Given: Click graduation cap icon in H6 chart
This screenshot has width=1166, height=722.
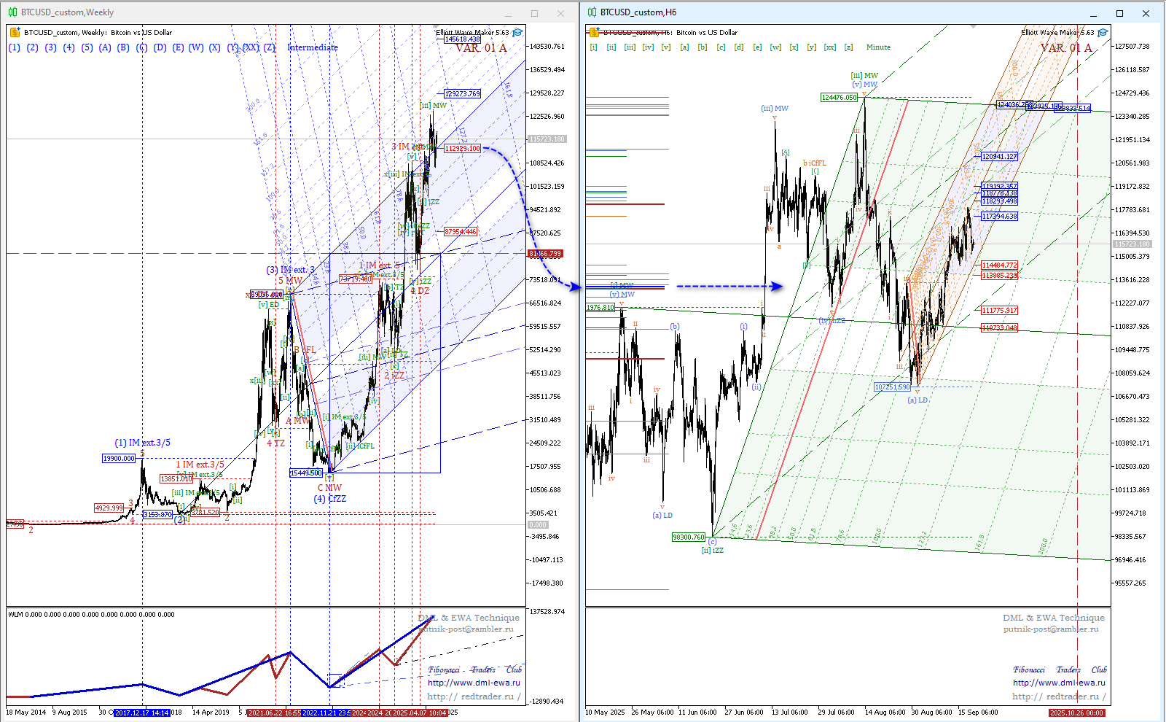Looking at the screenshot, I should [1103, 32].
